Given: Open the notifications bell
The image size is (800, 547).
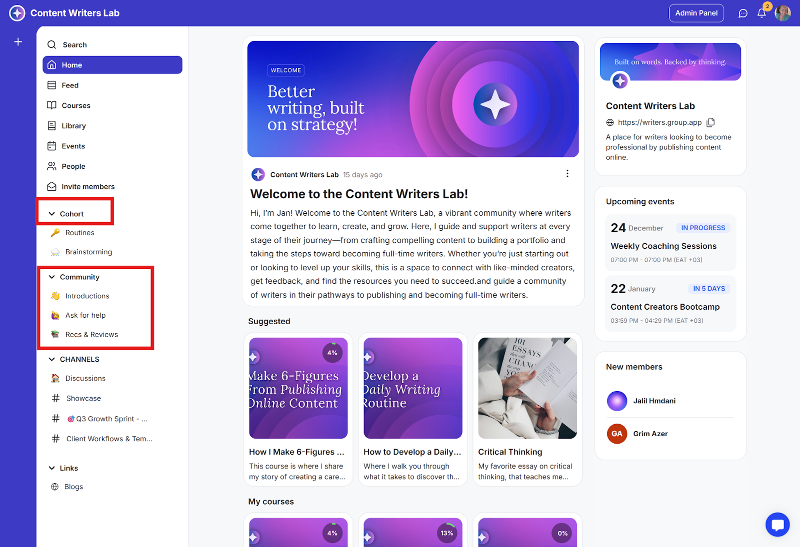Looking at the screenshot, I should click(761, 13).
